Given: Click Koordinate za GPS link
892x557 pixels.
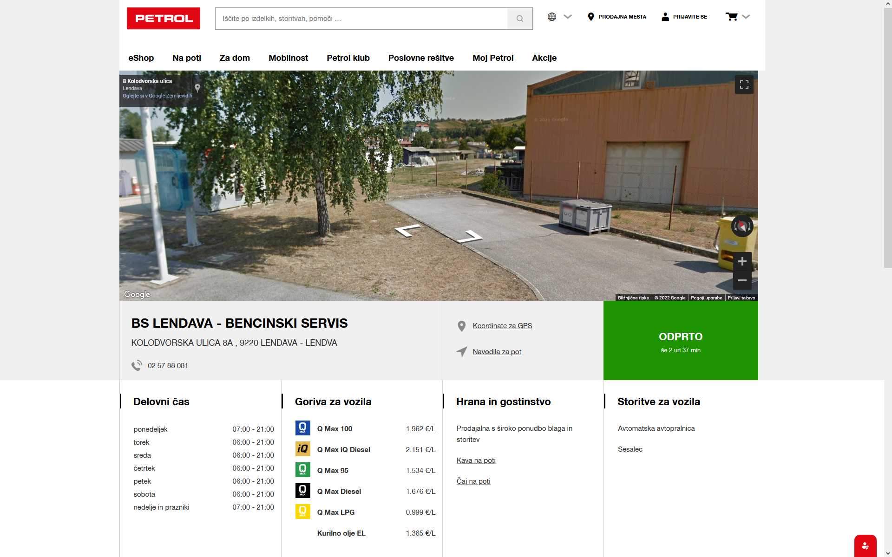Looking at the screenshot, I should 502,326.
